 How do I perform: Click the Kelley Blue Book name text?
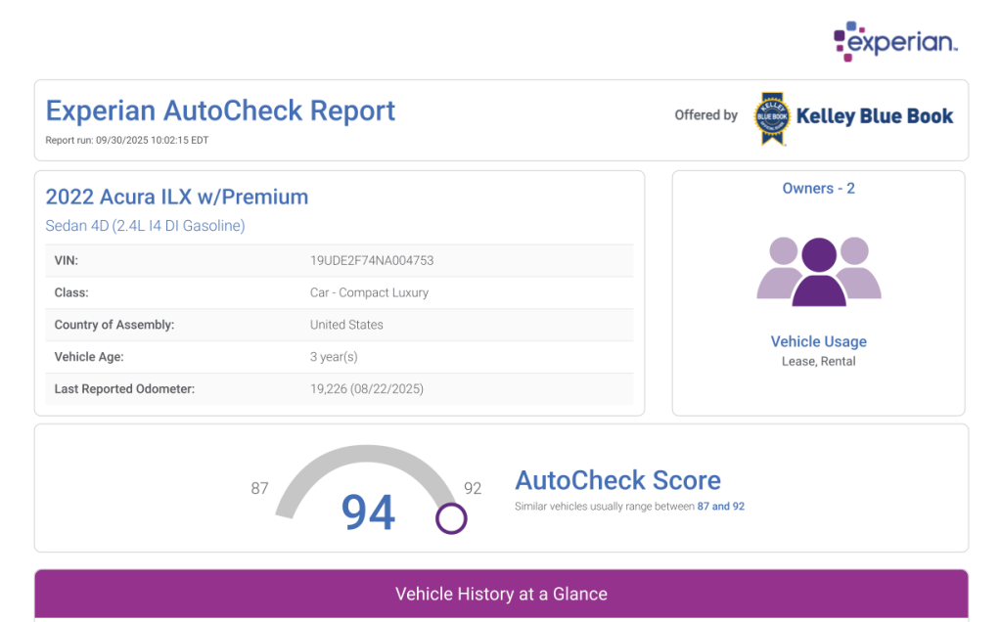tap(875, 116)
